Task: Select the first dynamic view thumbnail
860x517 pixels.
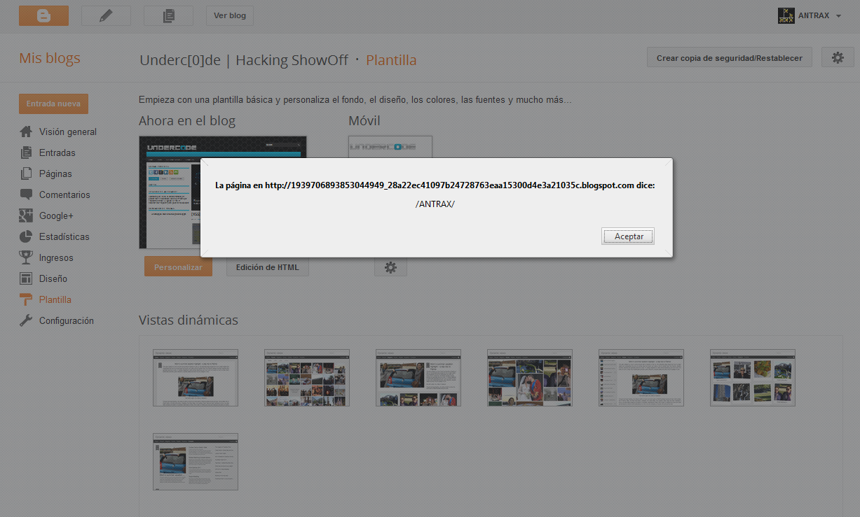Action: point(196,378)
